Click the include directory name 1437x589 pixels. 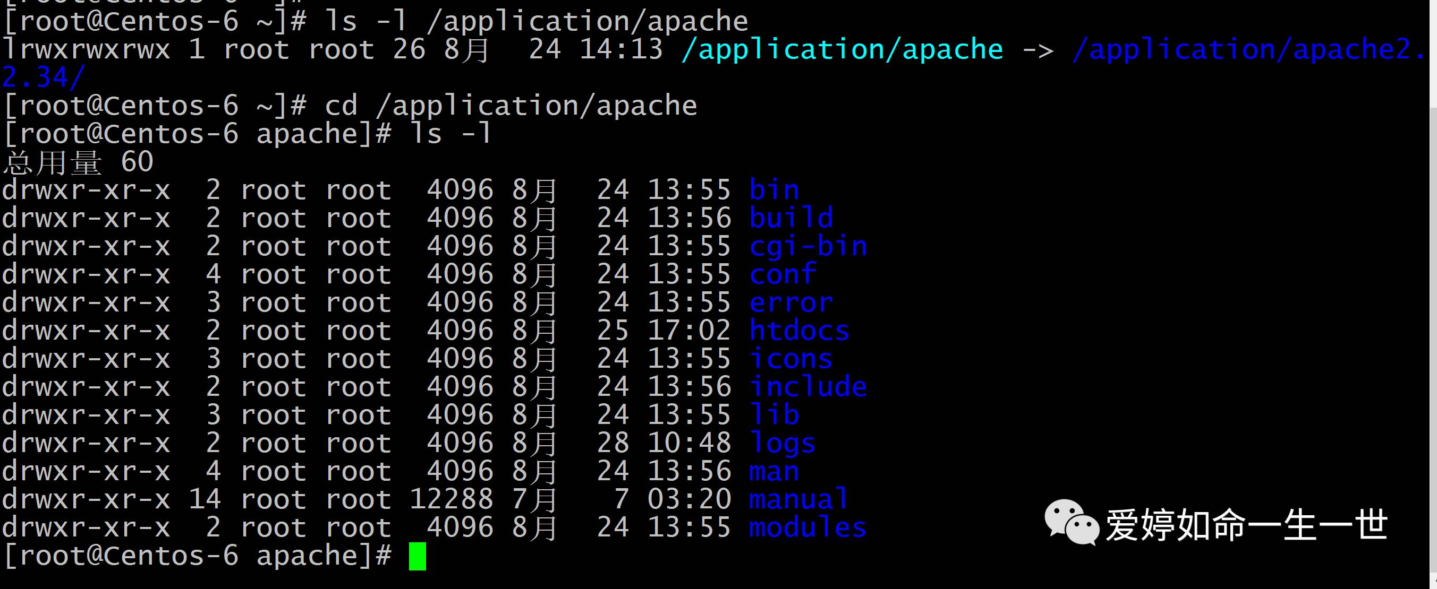808,387
